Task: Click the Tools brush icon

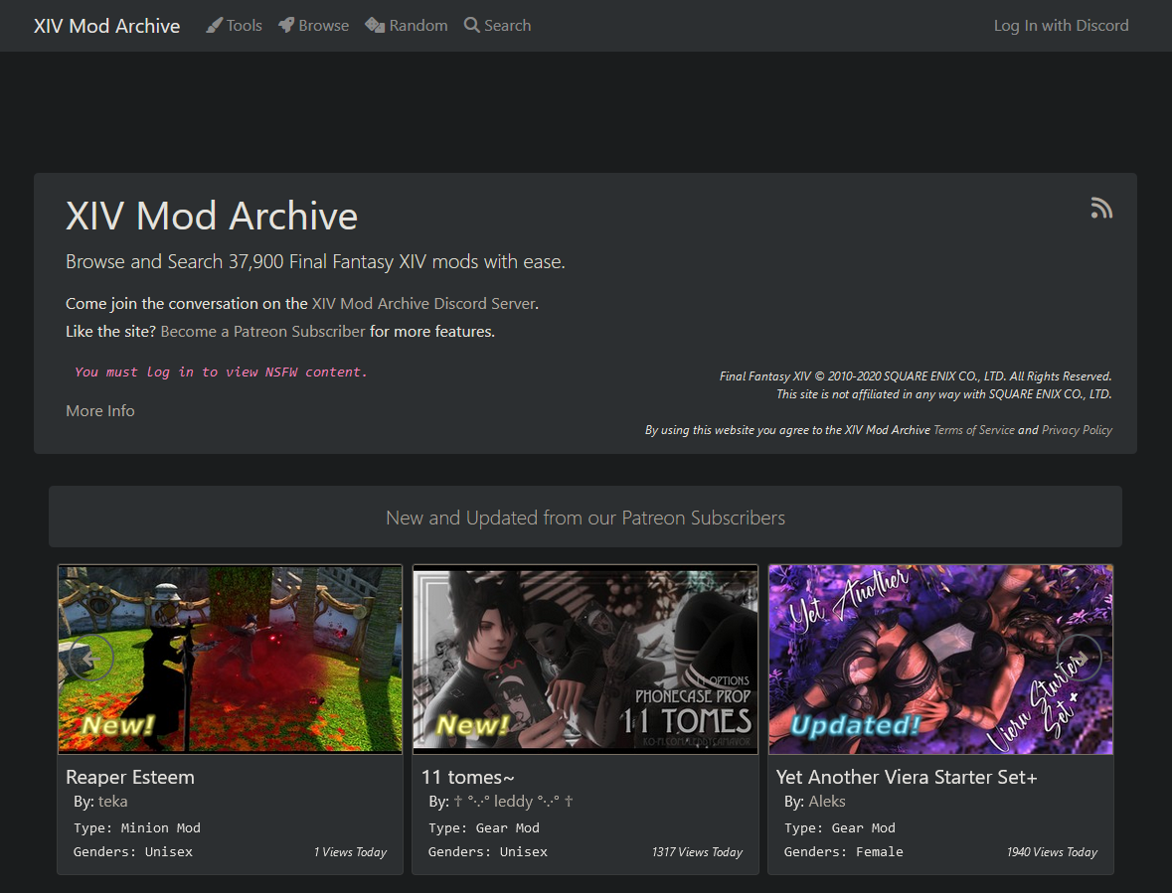Action: [x=215, y=26]
